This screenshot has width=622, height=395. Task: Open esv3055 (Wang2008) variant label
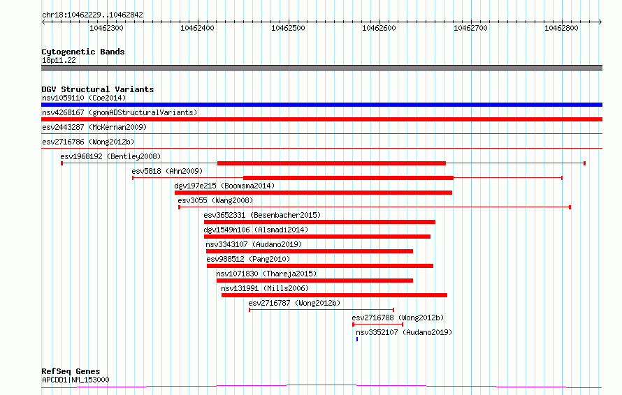215,200
